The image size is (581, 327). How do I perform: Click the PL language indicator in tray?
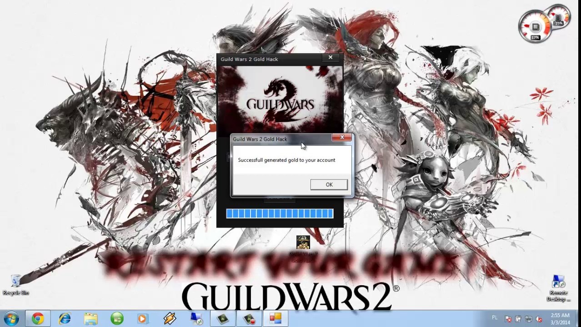[x=495, y=317]
